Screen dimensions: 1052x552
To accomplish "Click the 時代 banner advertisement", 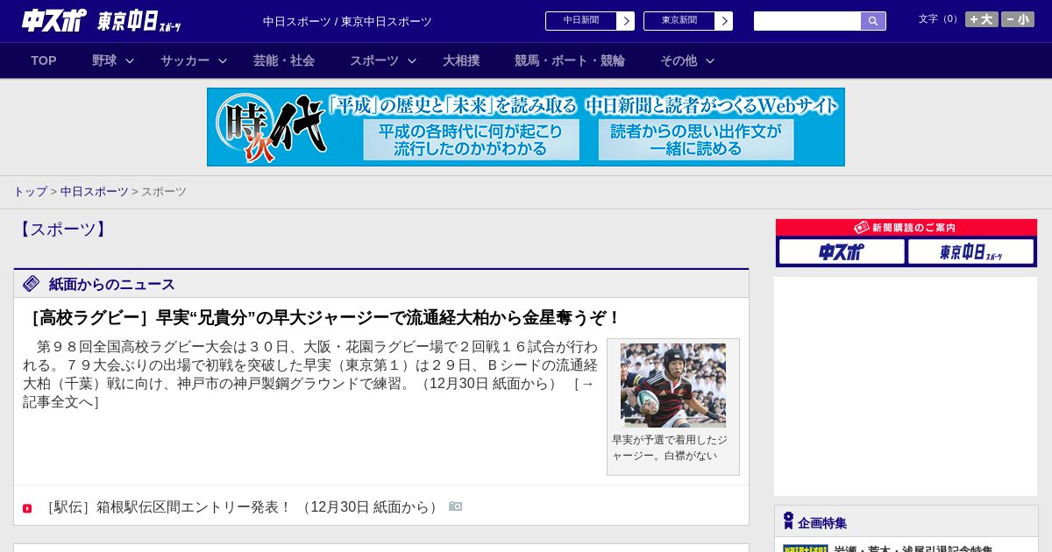I will 526,127.
